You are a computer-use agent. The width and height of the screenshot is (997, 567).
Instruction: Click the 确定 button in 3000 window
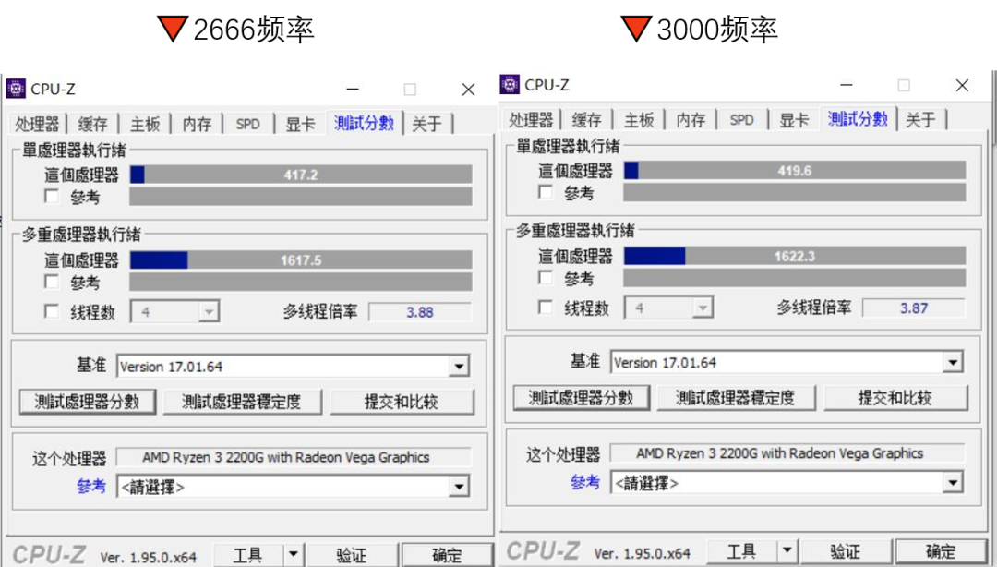click(x=941, y=551)
